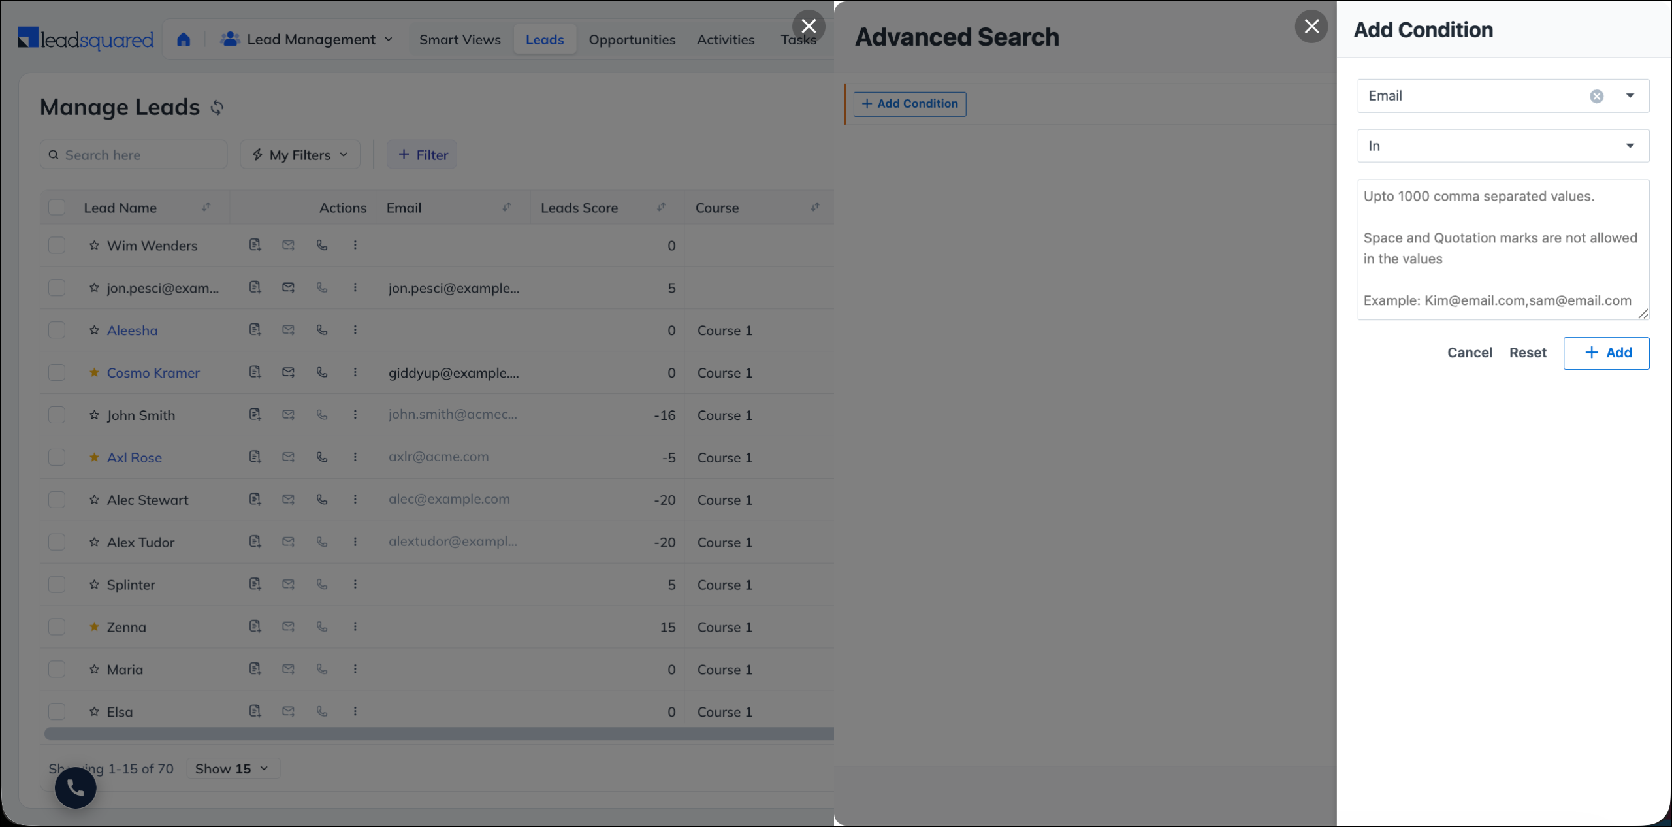Click the add activity icon for Elsa

(x=255, y=711)
